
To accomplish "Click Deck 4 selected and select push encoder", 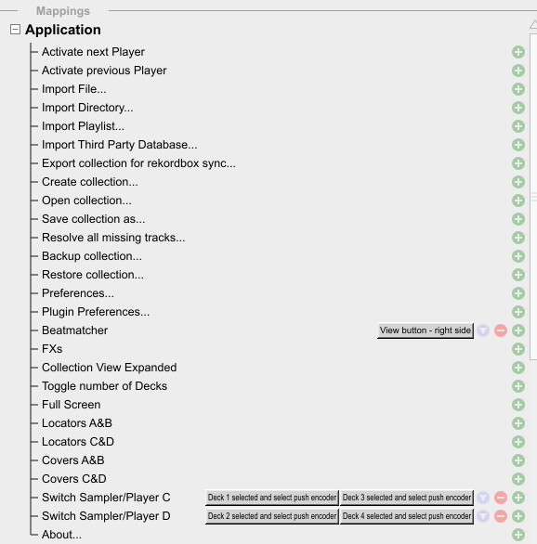I will pyautogui.click(x=407, y=516).
